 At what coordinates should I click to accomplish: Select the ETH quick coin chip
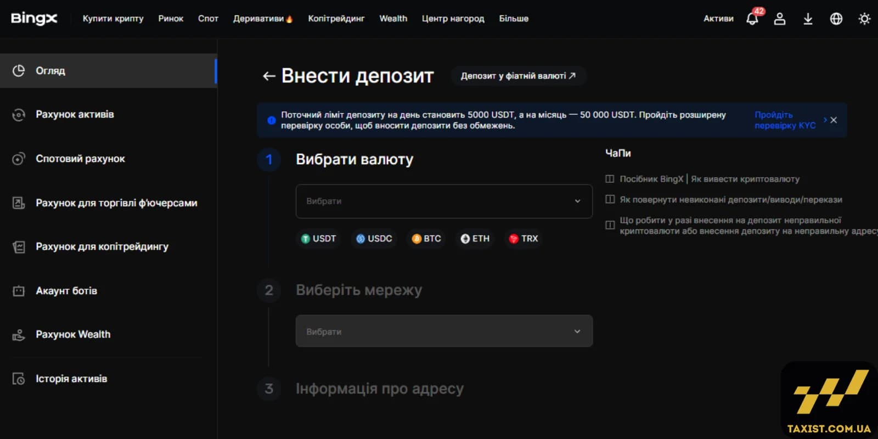click(x=475, y=239)
